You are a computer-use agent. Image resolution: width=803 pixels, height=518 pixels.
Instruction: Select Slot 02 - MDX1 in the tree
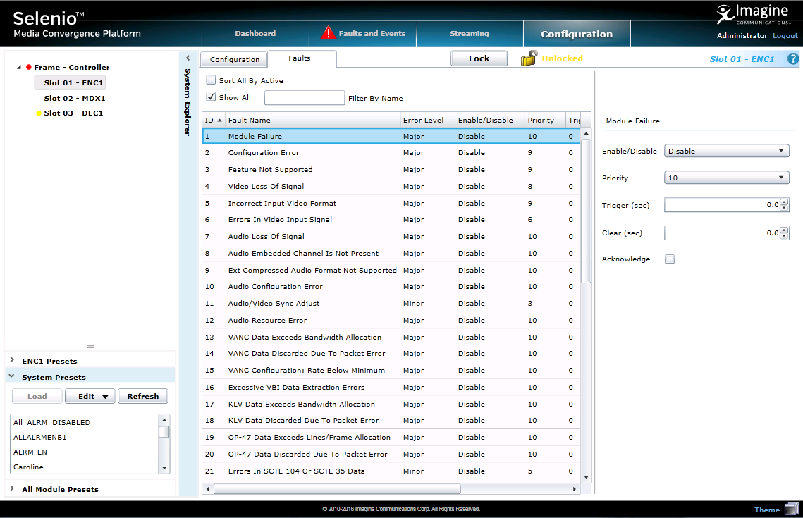pyautogui.click(x=74, y=98)
